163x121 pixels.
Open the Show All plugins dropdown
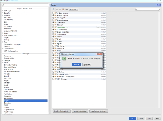pos(74,9)
